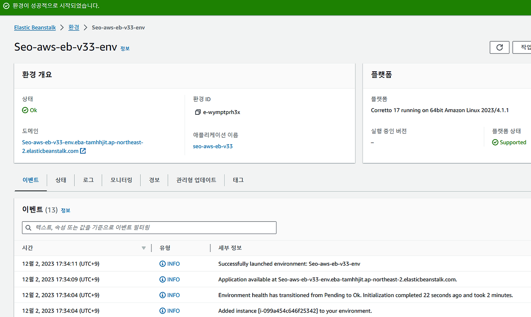Open the 경보 tab
Image resolution: width=531 pixels, height=317 pixels.
154,180
